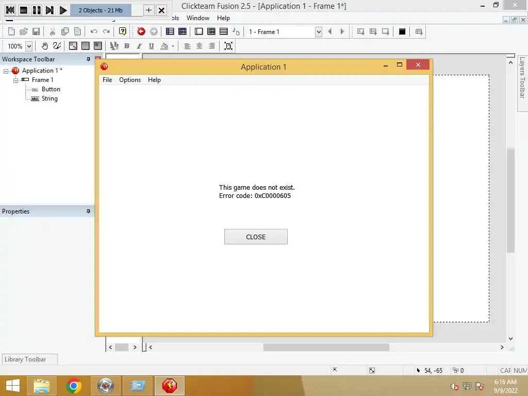Open the Event Editor grid icon

click(211, 31)
